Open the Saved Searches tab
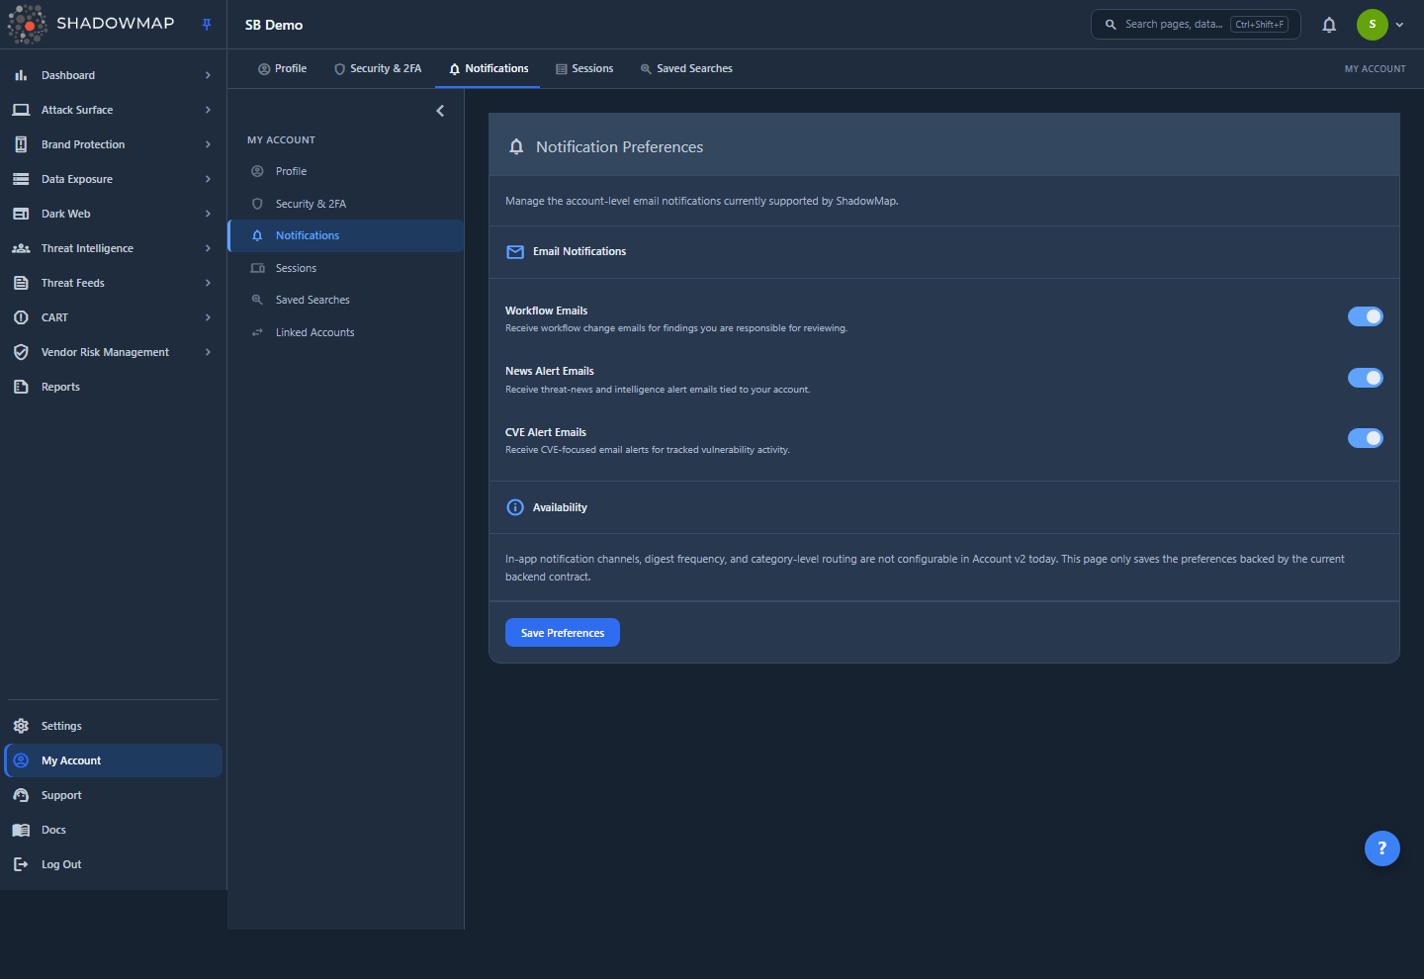 (x=686, y=68)
